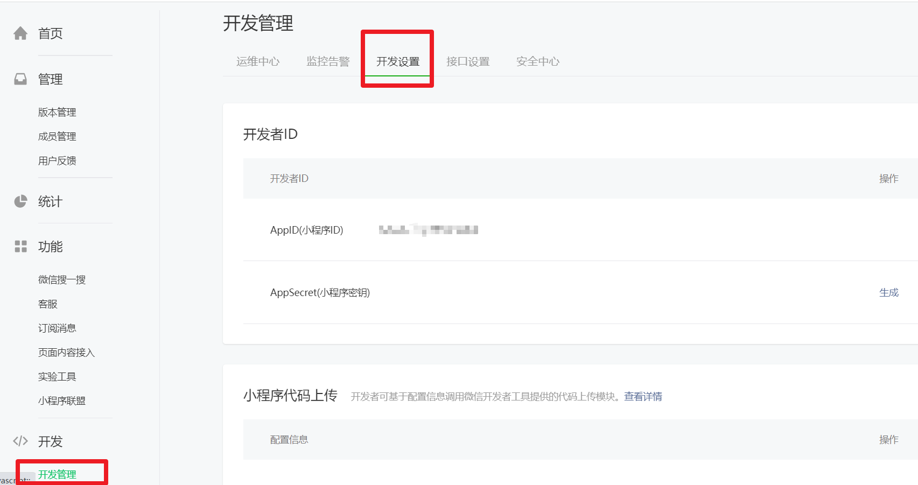Open 订阅消息 in the sidebar
This screenshot has height=485, width=918.
pyautogui.click(x=57, y=328)
